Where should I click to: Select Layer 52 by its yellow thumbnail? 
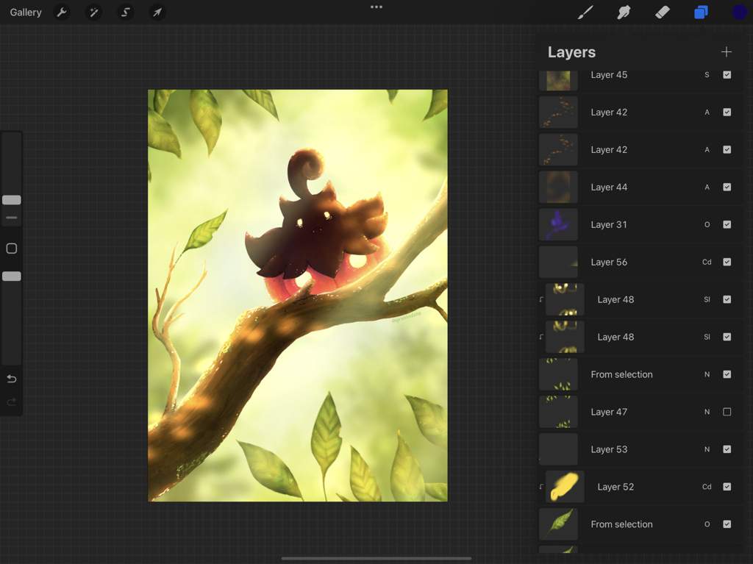(565, 487)
